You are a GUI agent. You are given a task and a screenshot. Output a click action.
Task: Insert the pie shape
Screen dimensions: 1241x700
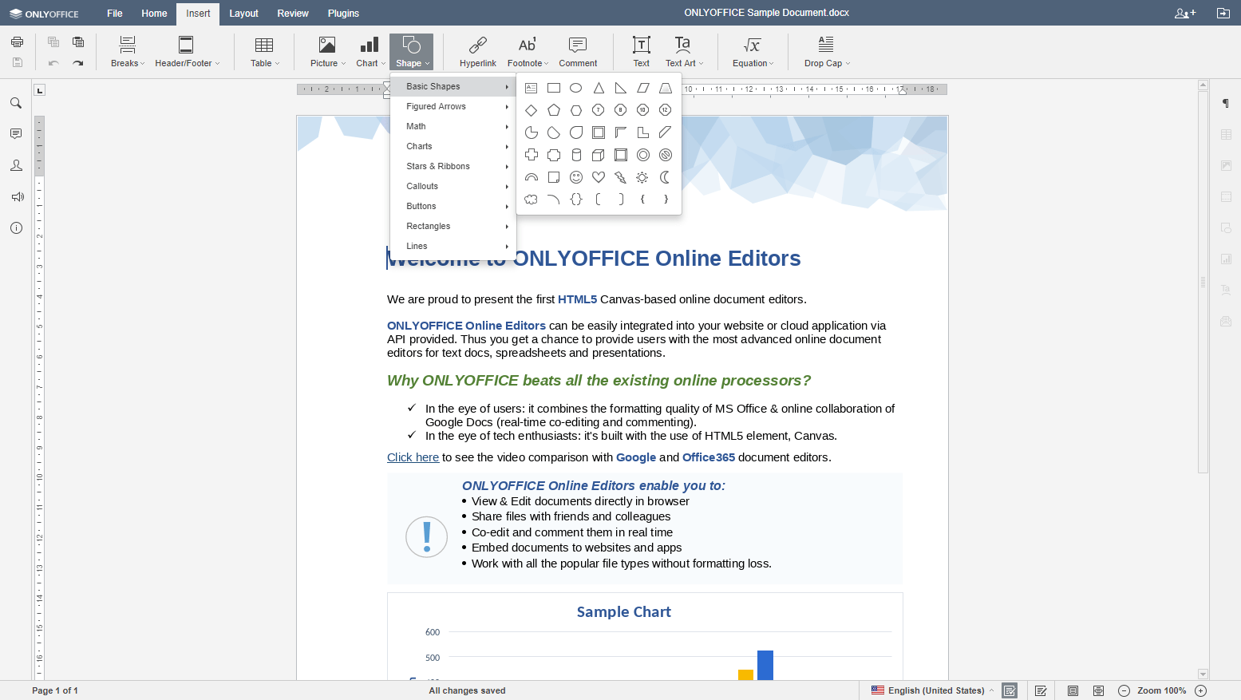tap(532, 132)
